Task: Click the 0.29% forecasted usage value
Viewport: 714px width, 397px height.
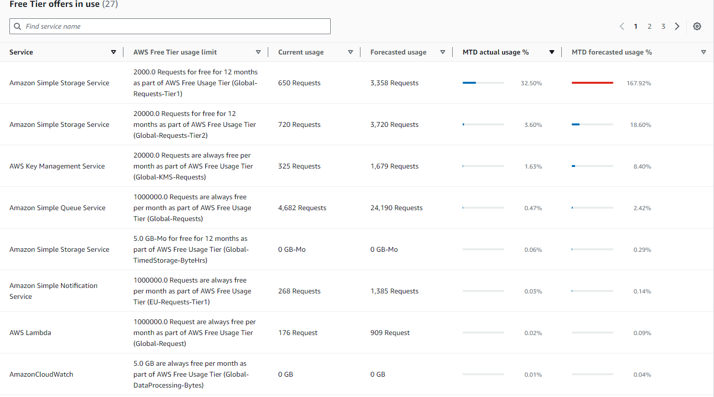Action: tap(642, 250)
